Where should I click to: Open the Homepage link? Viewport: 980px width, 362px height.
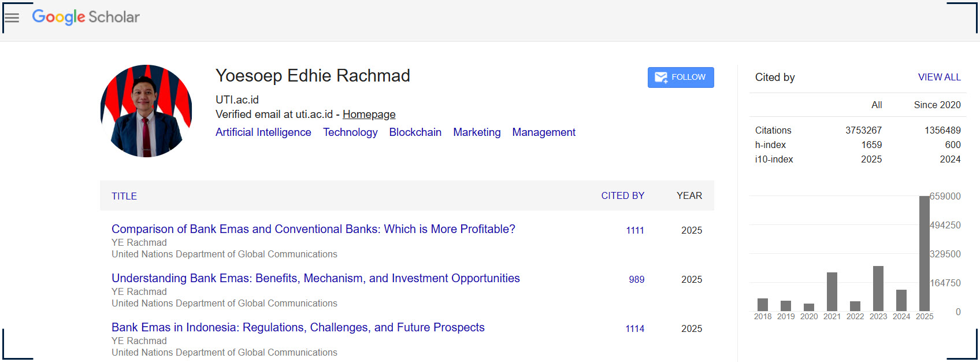(369, 114)
